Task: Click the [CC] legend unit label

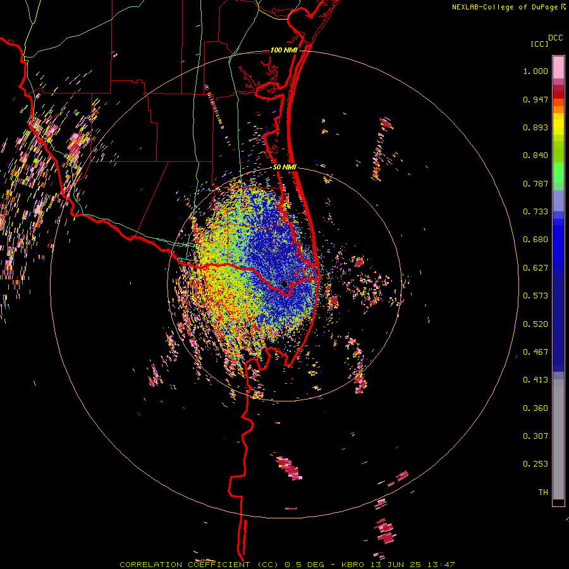Action: click(539, 44)
